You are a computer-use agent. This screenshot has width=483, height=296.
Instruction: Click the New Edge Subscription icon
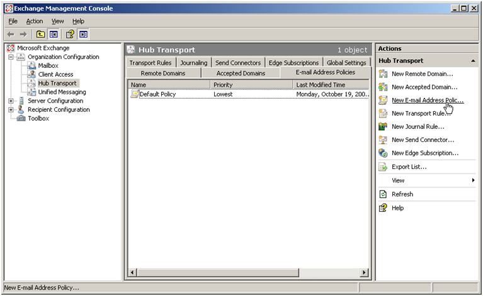383,153
